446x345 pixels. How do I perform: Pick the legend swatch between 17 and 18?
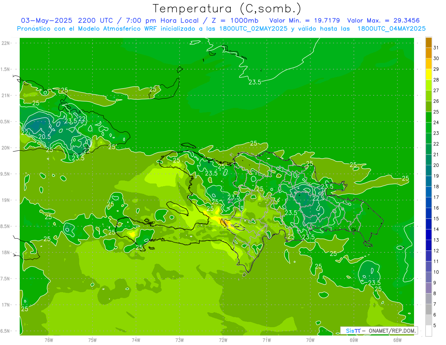click(429, 192)
